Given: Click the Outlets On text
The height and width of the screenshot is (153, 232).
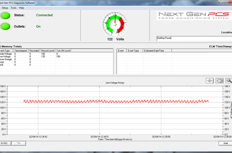Looking at the screenshot, I should click(x=38, y=27).
